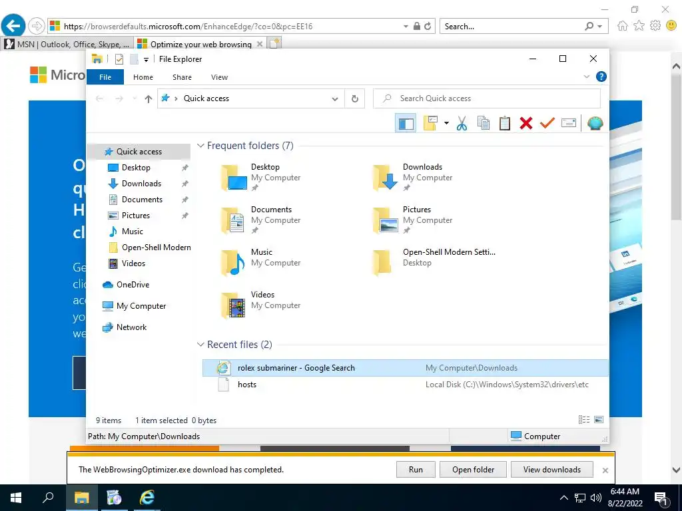
Task: Select OneDrive in the navigation pane
Action: click(x=133, y=285)
